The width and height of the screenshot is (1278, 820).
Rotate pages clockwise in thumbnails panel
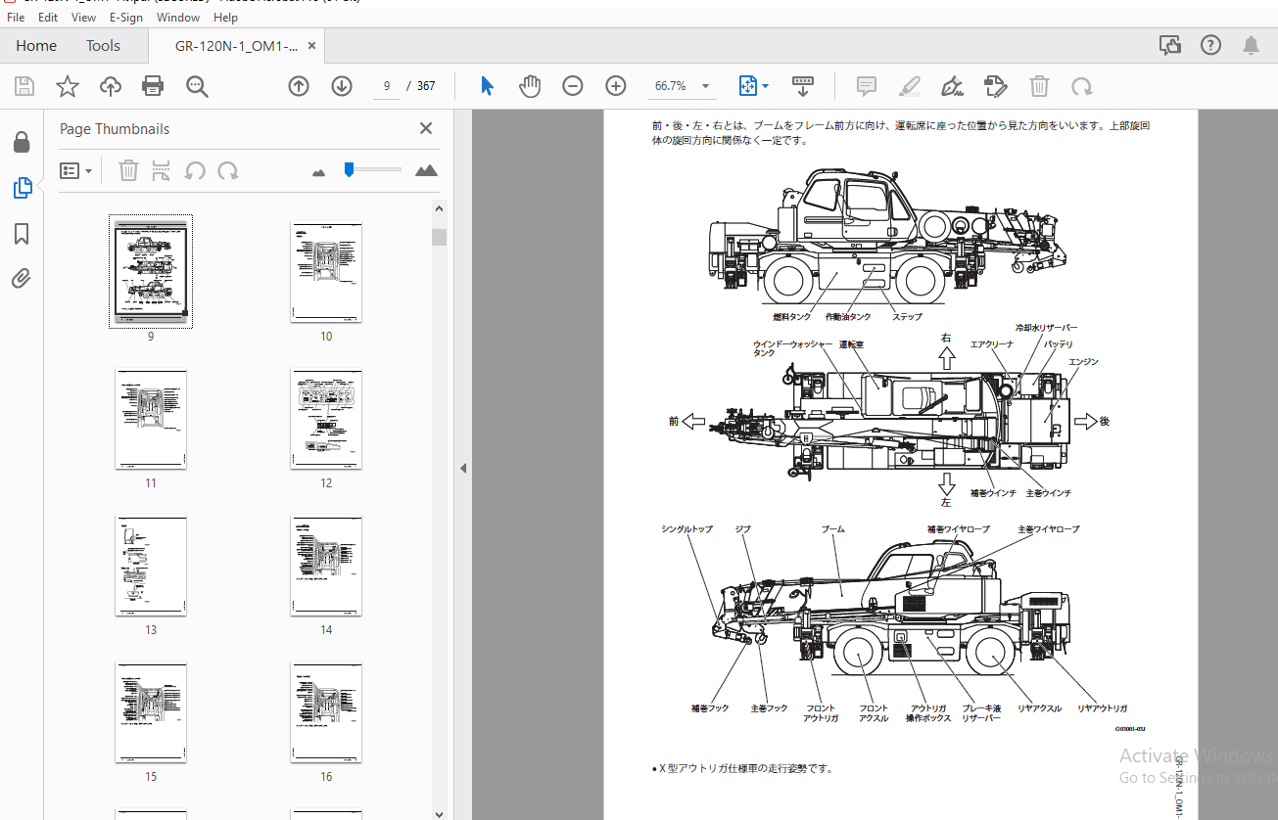[x=228, y=170]
